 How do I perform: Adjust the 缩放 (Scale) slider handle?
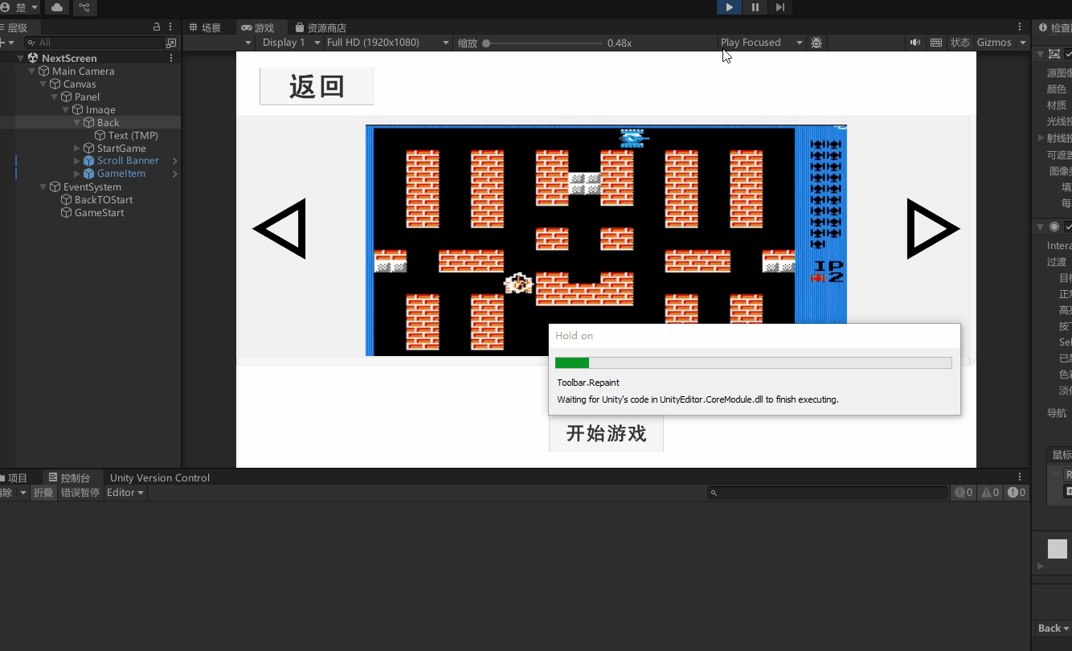486,43
